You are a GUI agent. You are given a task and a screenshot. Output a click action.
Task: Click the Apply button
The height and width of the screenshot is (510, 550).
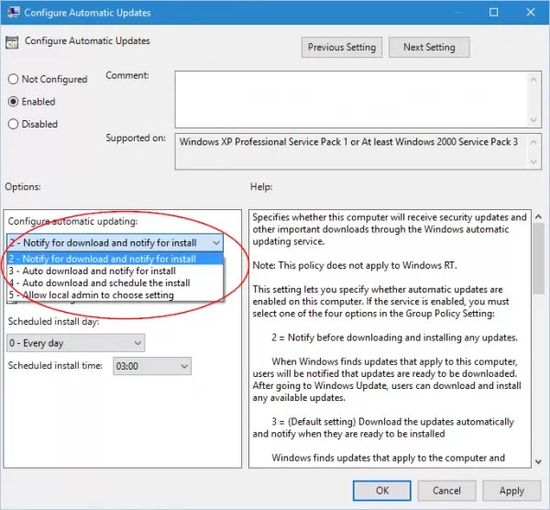pos(511,491)
